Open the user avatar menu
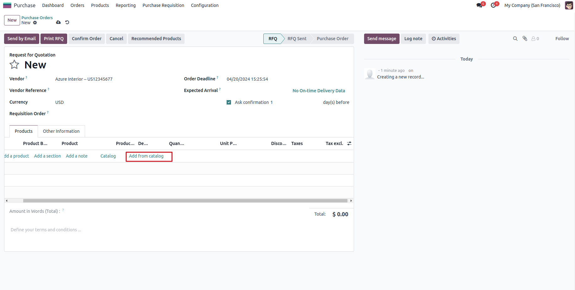The width and height of the screenshot is (575, 290). (569, 5)
